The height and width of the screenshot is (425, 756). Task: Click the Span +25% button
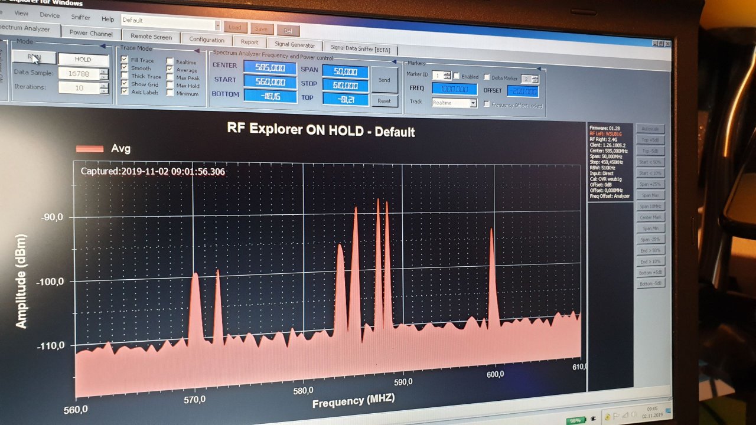[x=650, y=184]
